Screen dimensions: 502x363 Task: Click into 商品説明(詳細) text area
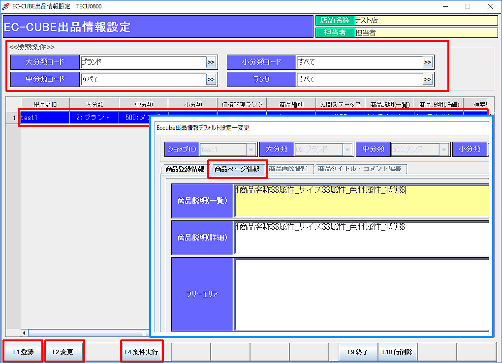(362, 239)
